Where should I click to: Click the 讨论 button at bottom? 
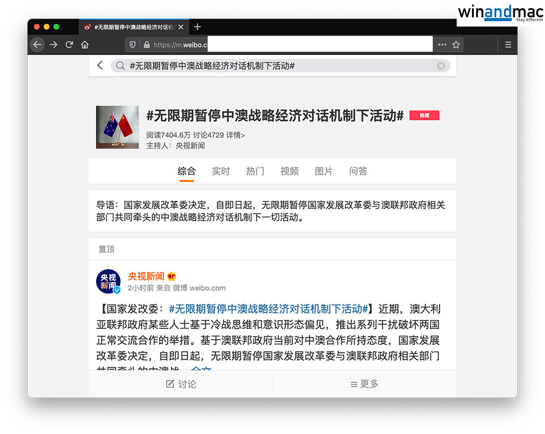click(x=181, y=384)
